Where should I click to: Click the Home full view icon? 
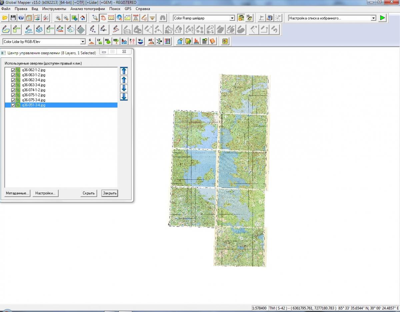[83, 18]
